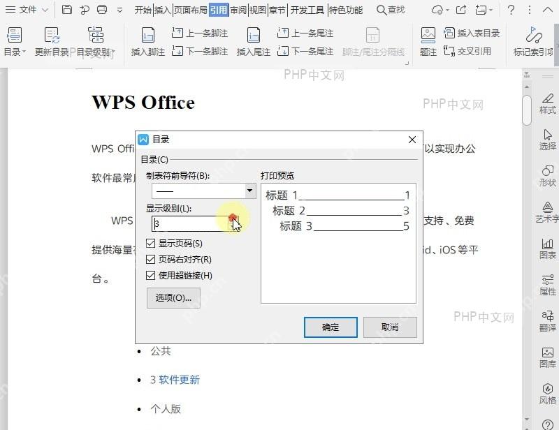Collapse the ribbon with the chevron
This screenshot has height=430, width=559.
(x=548, y=10)
